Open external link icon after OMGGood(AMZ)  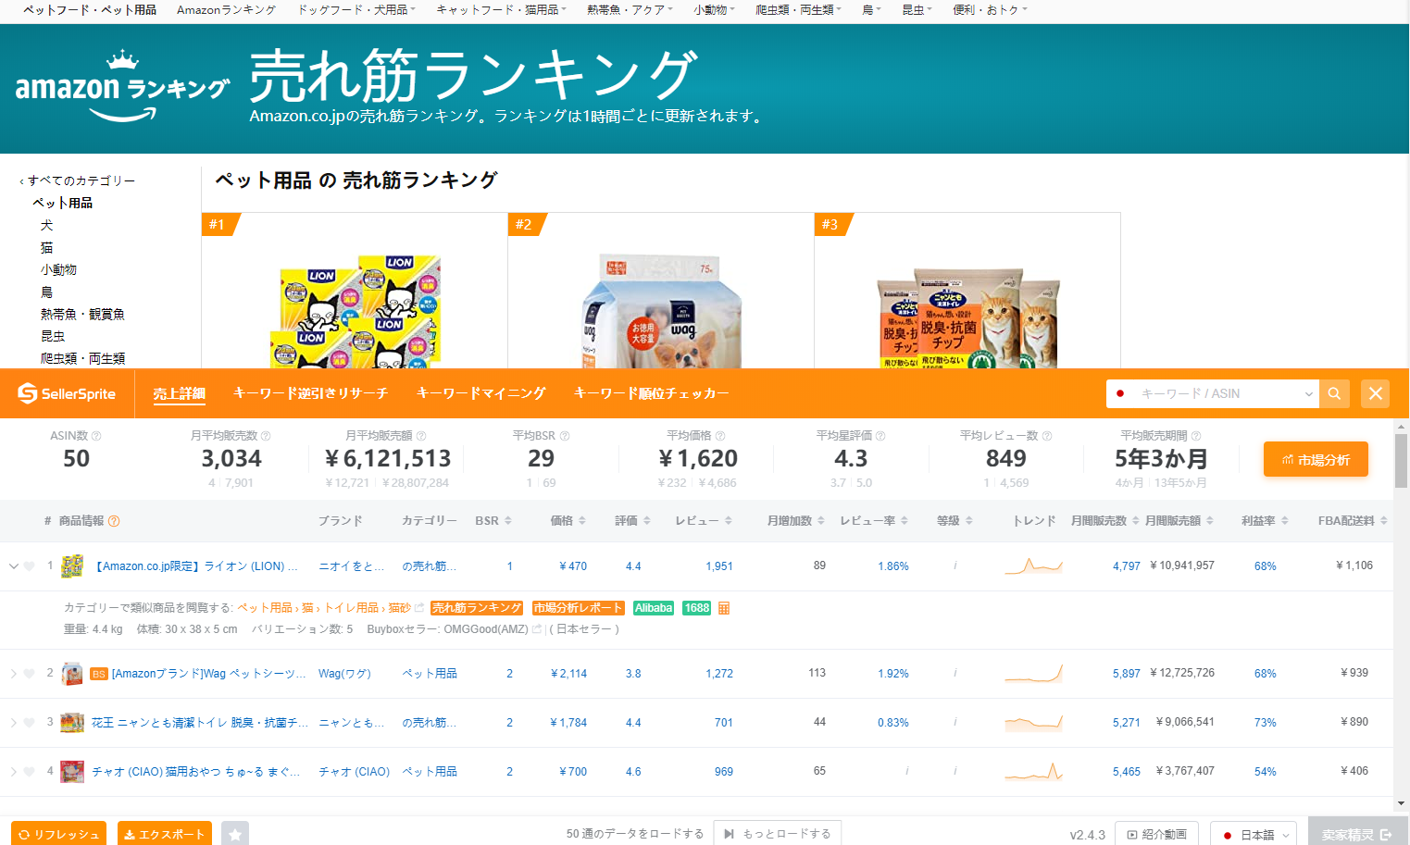point(537,629)
